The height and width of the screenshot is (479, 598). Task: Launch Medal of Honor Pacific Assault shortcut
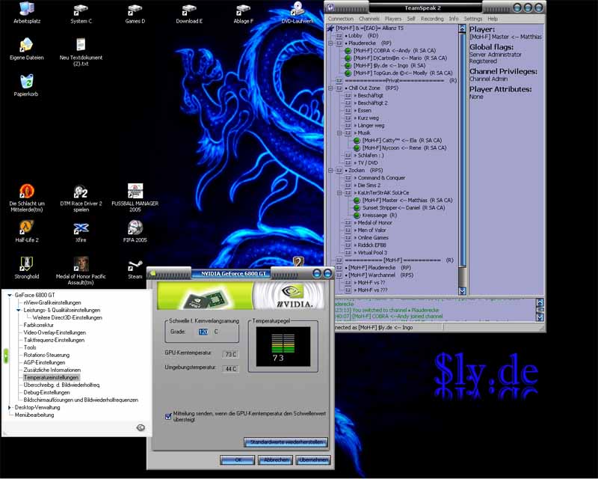point(81,270)
